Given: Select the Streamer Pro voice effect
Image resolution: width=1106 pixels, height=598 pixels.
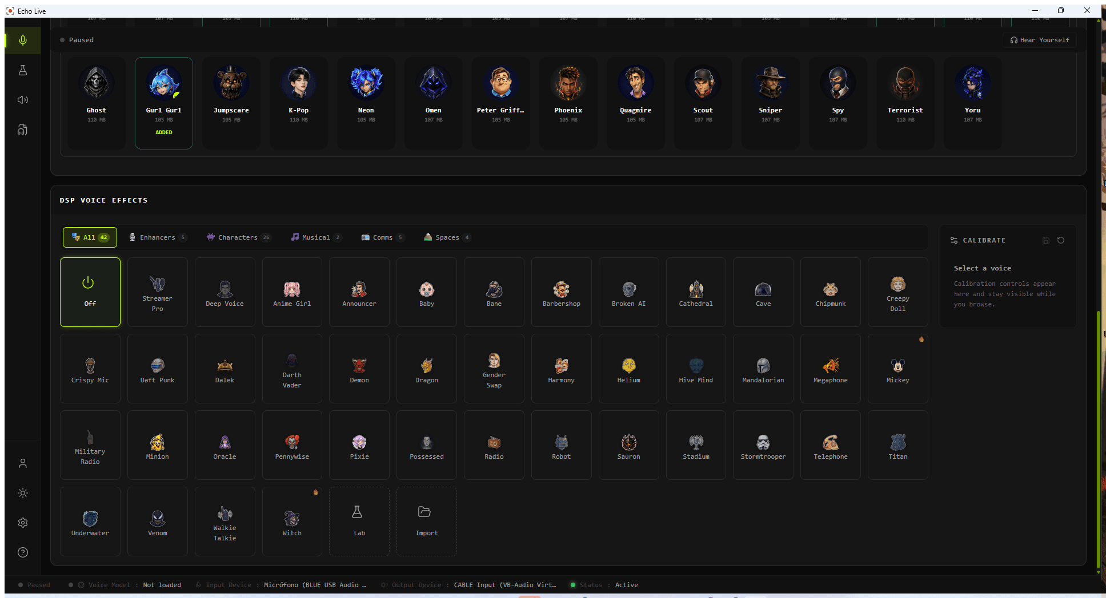Looking at the screenshot, I should coord(158,292).
